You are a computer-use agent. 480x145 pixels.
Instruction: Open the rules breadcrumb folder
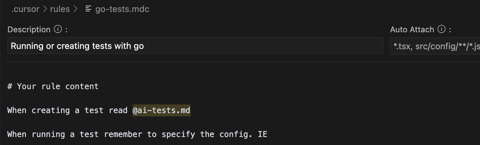pyautogui.click(x=60, y=9)
